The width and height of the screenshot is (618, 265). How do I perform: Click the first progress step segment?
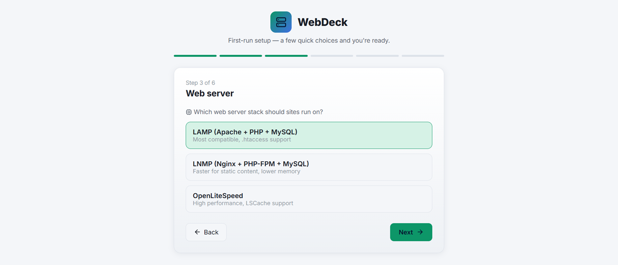click(195, 56)
